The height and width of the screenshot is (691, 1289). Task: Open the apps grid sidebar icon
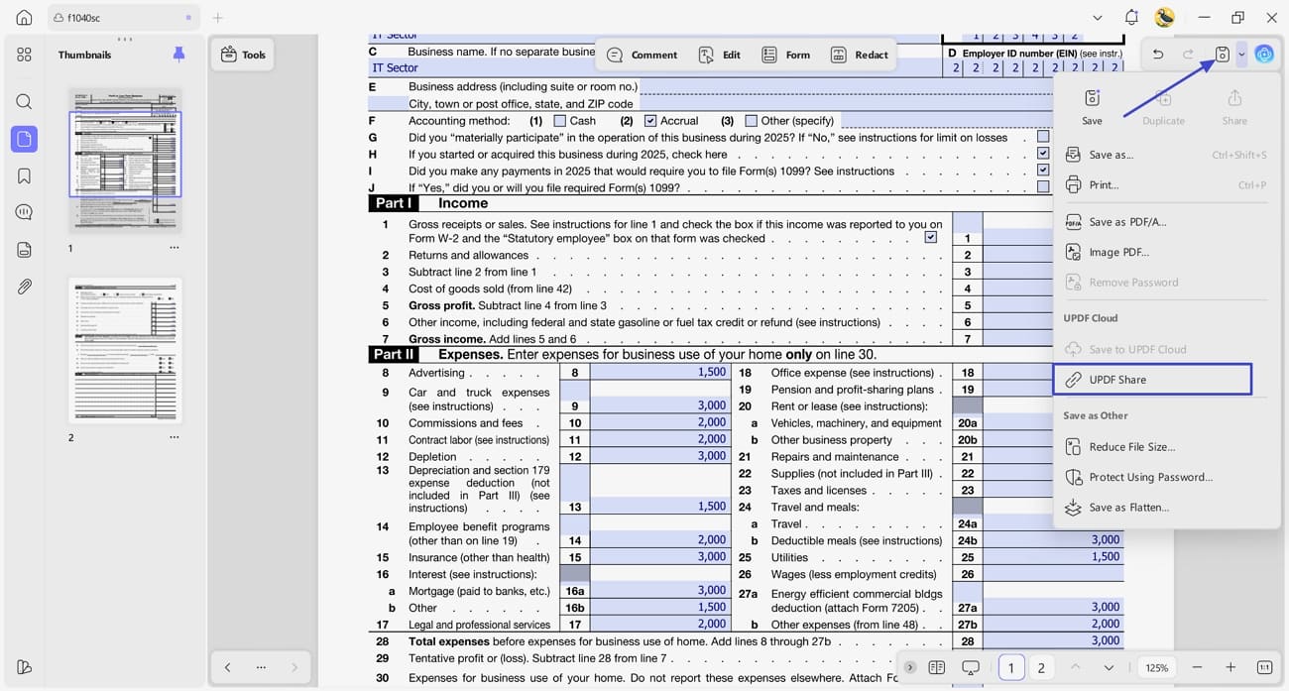point(24,55)
